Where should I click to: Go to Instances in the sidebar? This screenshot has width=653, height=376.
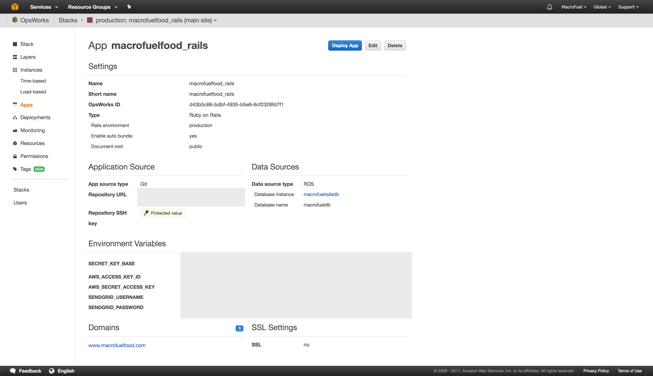coord(31,70)
